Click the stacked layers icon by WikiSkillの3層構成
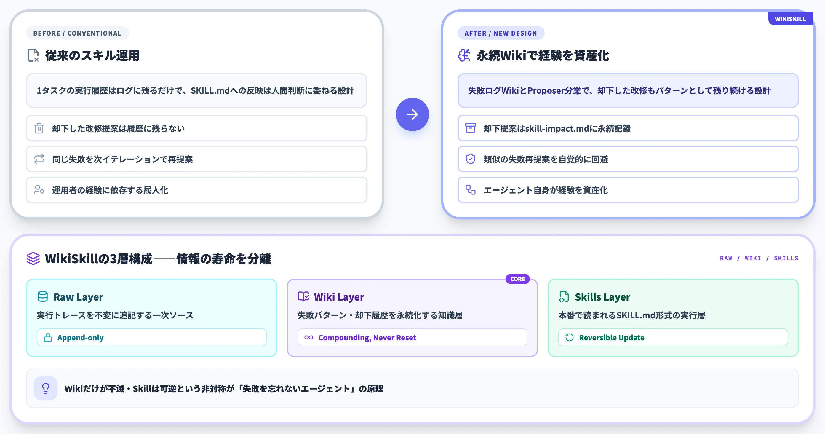825x434 pixels. [33, 259]
